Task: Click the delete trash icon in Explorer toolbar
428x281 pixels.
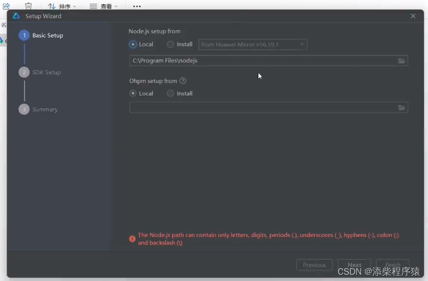Action: pyautogui.click(x=28, y=6)
